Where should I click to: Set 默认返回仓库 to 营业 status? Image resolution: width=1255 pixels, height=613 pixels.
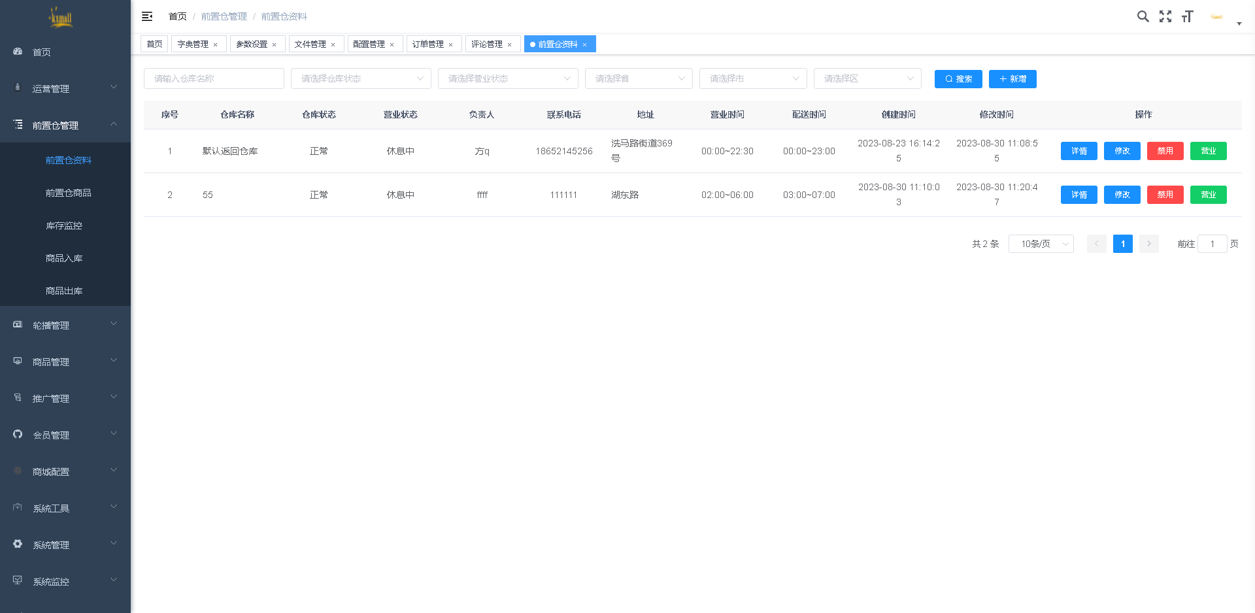tap(1208, 151)
